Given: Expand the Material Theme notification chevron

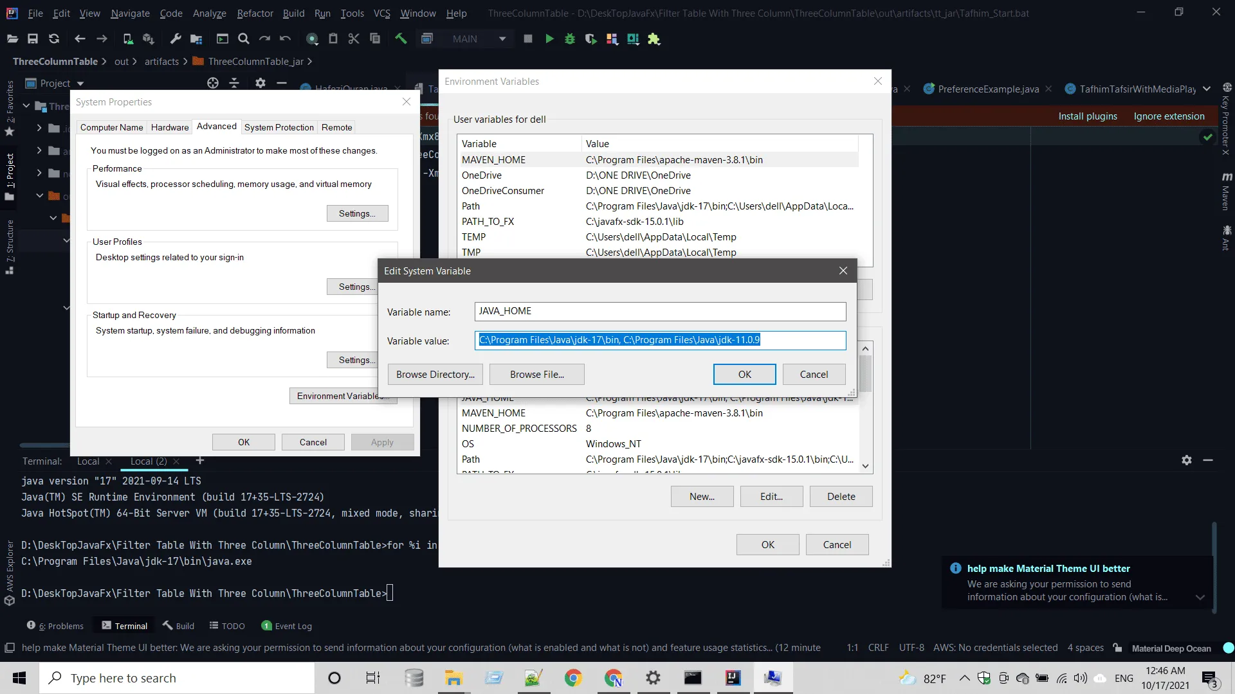Looking at the screenshot, I should pyautogui.click(x=1200, y=597).
